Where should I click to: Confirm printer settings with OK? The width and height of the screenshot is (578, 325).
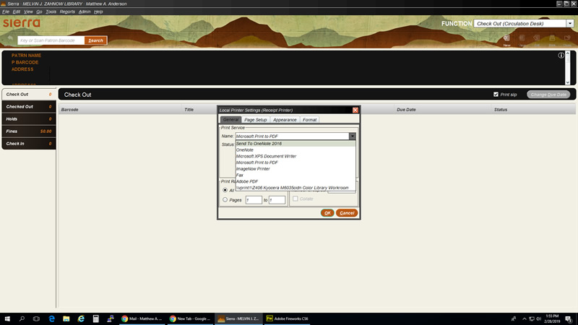click(x=327, y=213)
